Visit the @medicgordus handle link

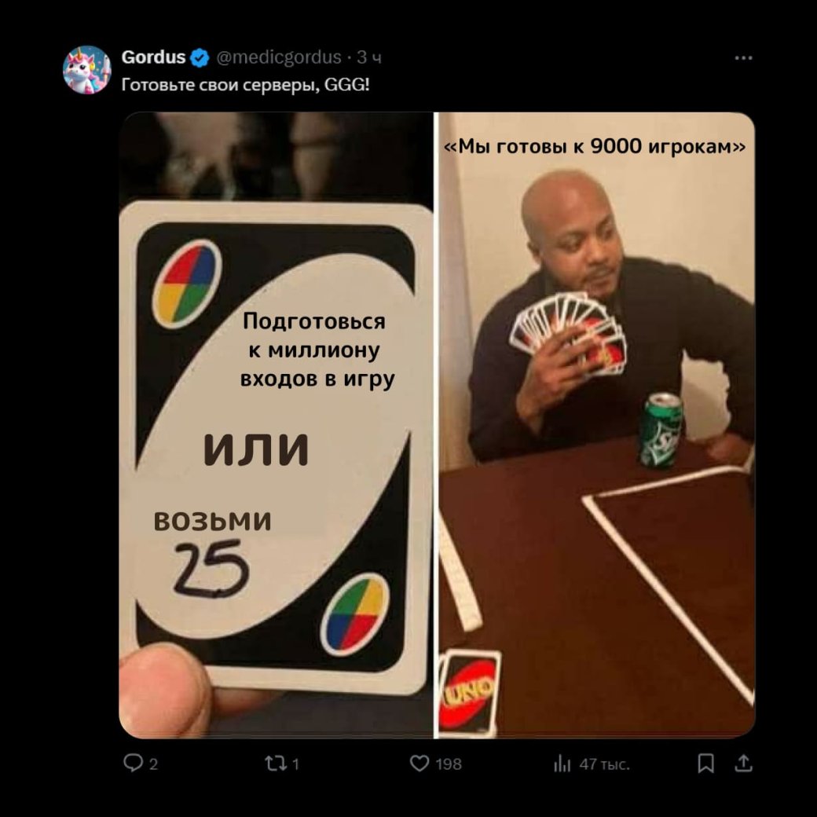[279, 57]
